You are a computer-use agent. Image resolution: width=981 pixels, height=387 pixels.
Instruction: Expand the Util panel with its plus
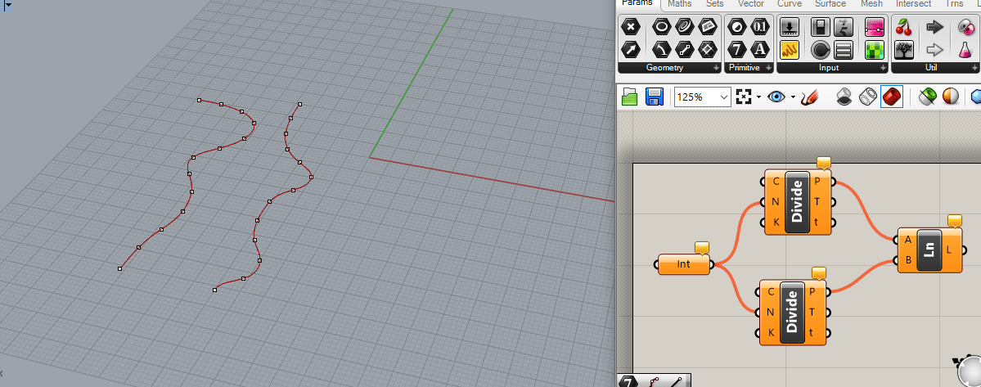pos(974,68)
